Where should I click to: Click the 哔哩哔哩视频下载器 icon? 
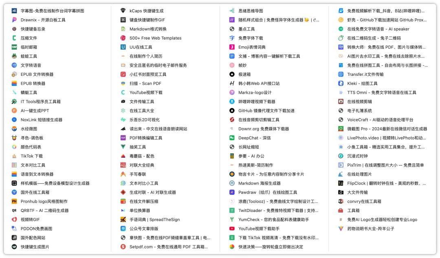pyautogui.click(x=232, y=101)
